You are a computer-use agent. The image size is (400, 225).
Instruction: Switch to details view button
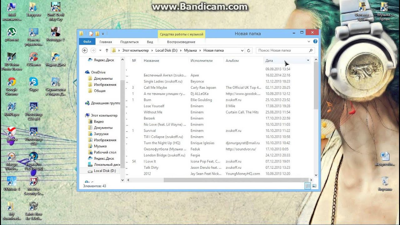point(307,186)
